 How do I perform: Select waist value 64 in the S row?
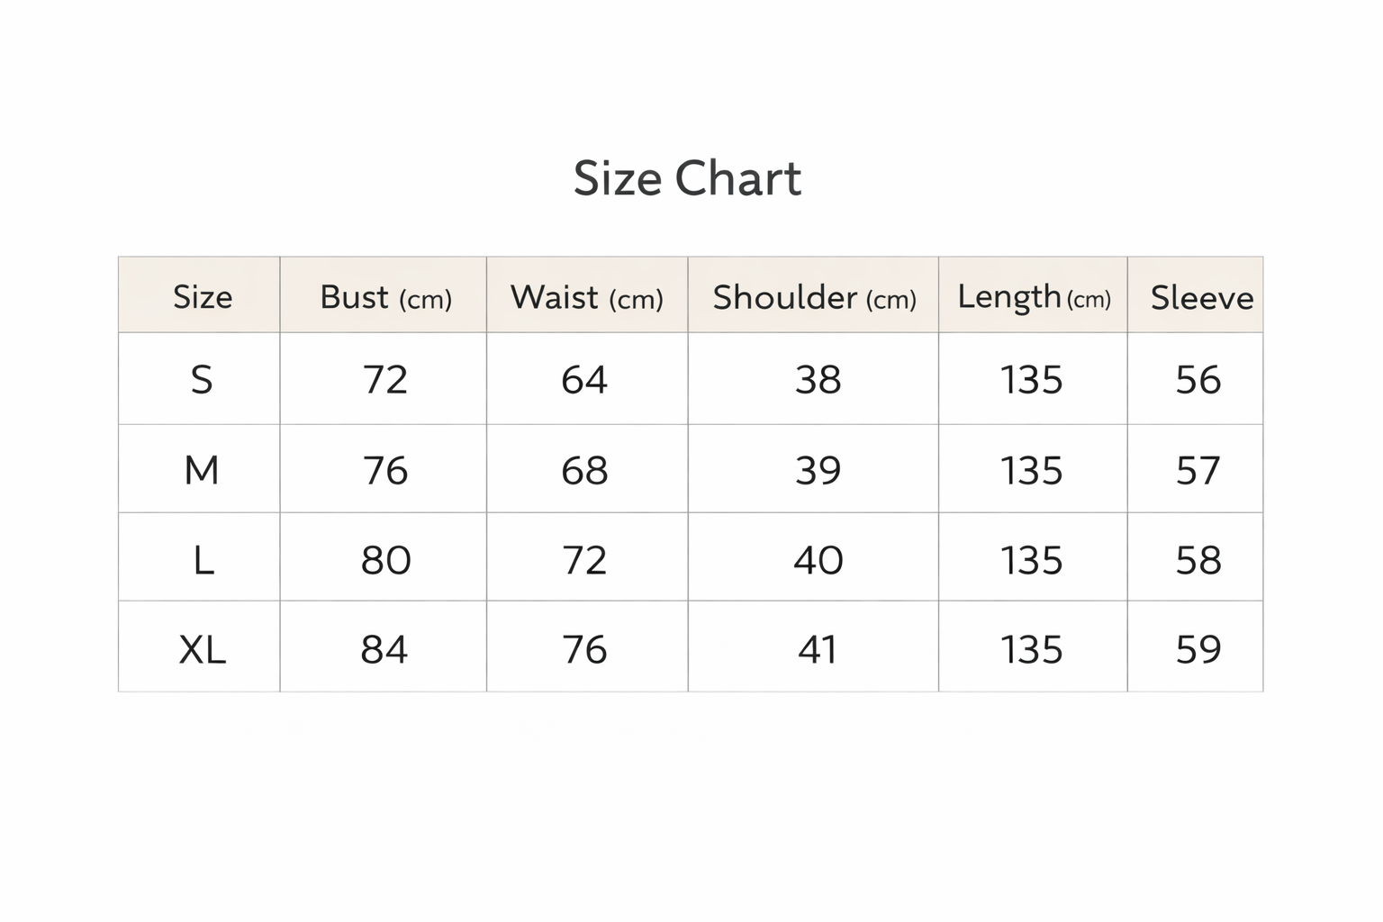(584, 380)
